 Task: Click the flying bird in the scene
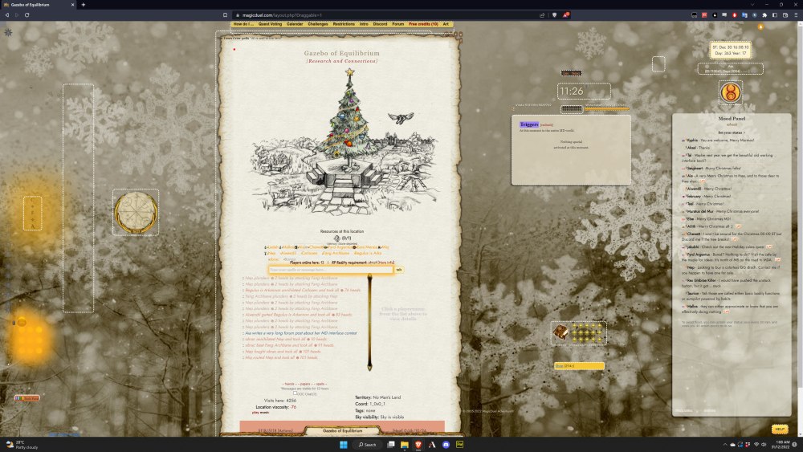click(x=401, y=118)
